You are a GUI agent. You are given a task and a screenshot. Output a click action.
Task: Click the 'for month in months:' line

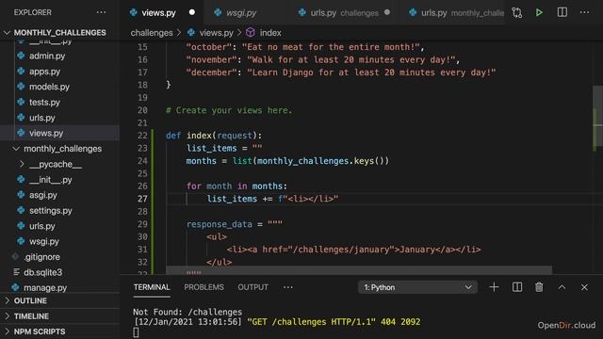point(236,186)
